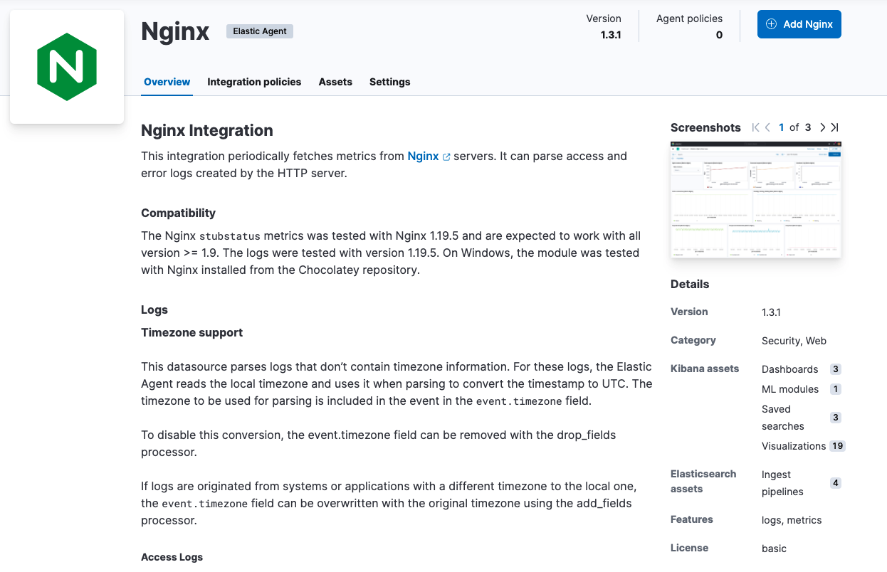
Task: Click the Add Nginx button
Action: click(x=799, y=23)
